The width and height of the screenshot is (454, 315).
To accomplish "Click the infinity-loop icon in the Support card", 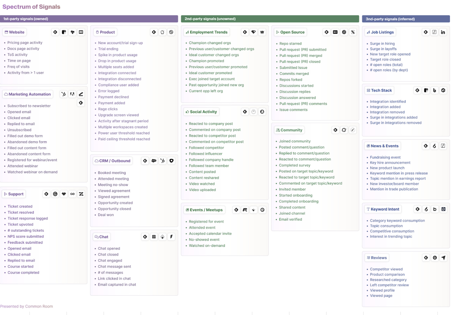I will 73,194.
